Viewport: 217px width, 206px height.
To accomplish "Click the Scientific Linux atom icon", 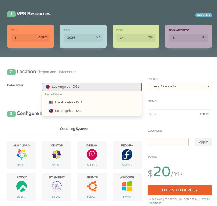I will (57, 187).
